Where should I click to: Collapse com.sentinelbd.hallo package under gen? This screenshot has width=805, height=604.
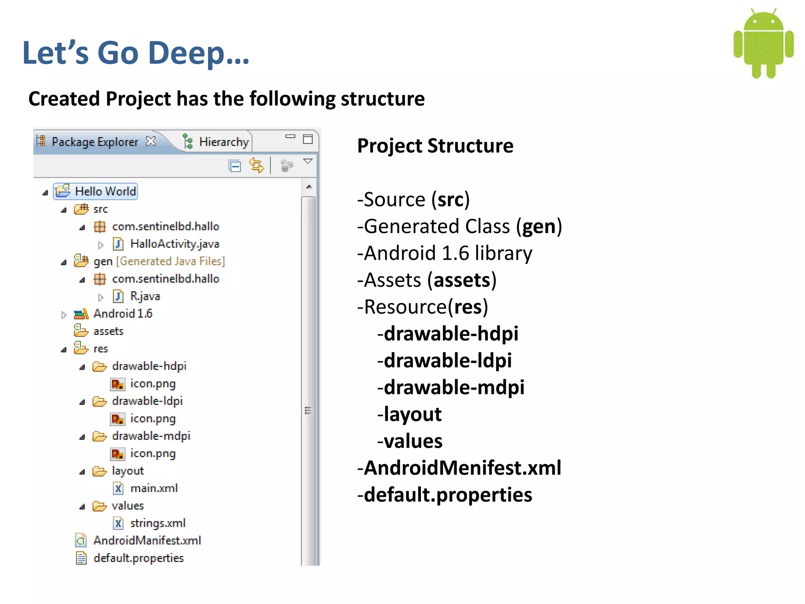tap(82, 280)
